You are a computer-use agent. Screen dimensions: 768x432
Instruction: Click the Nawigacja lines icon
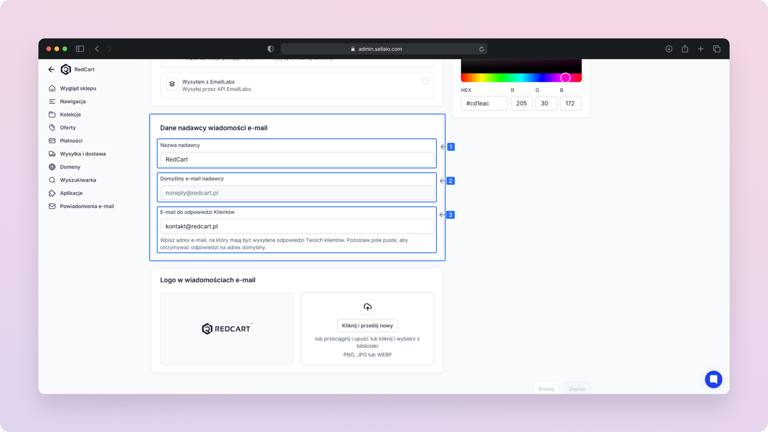point(52,102)
